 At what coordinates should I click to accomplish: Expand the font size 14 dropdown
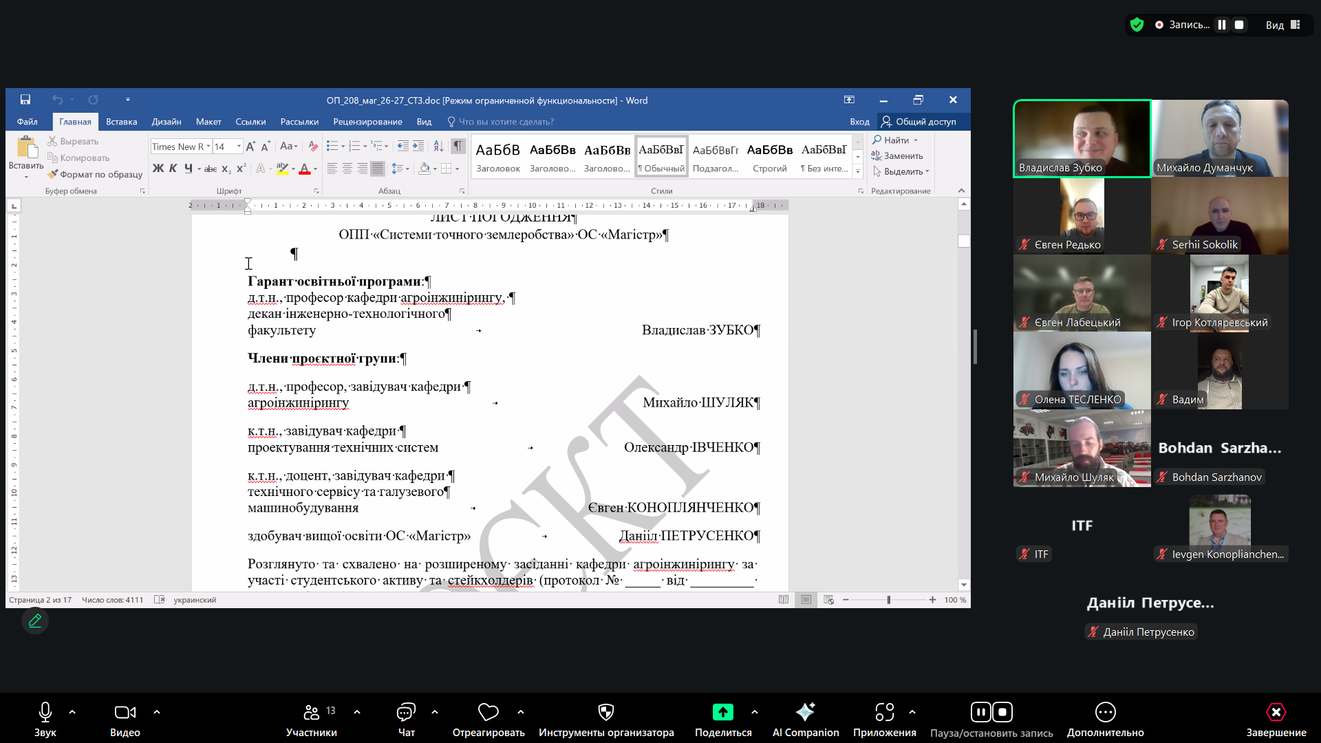point(239,147)
